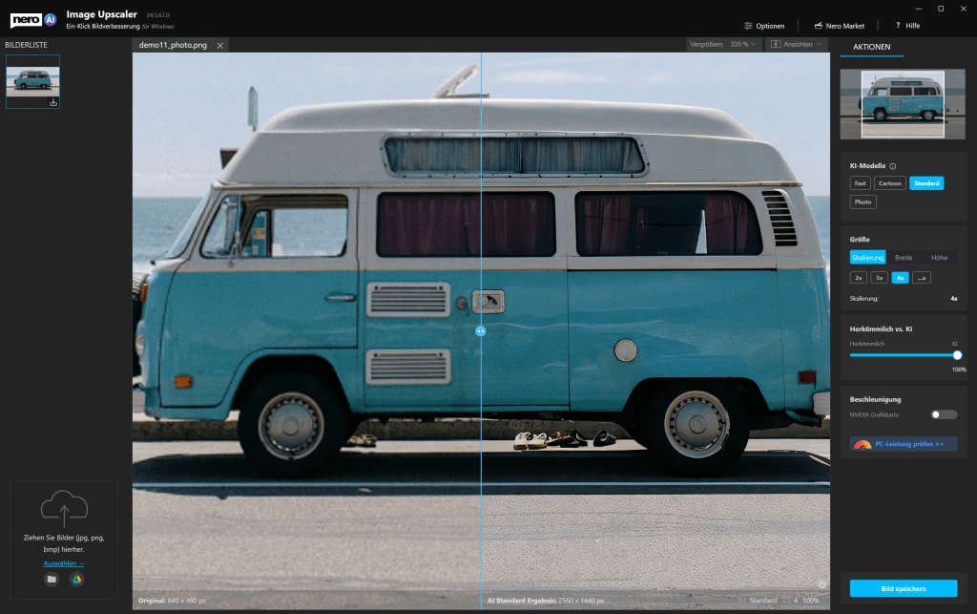
Task: Import images via the Google Drive icon
Action: 76,579
